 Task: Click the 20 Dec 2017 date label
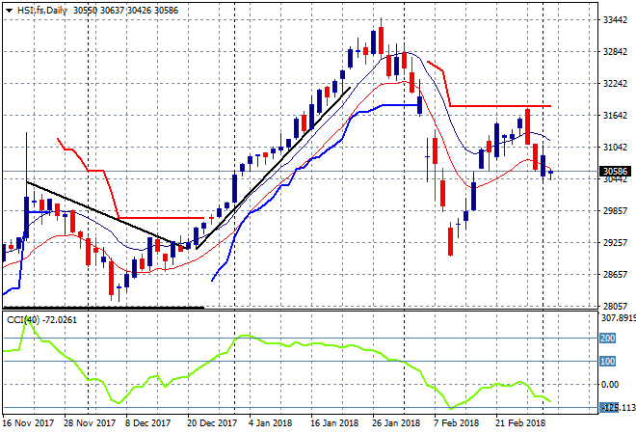click(x=212, y=423)
